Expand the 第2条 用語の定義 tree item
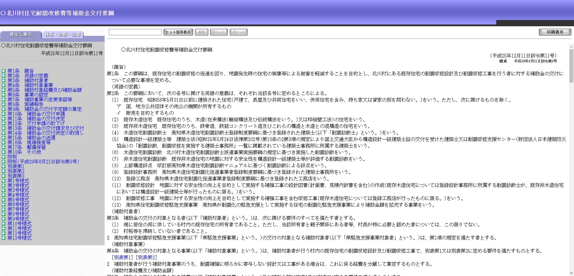 pyautogui.click(x=4, y=75)
